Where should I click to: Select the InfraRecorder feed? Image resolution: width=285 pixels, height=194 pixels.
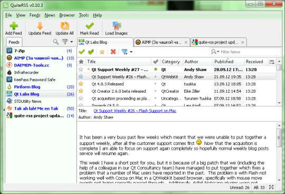[40, 72]
